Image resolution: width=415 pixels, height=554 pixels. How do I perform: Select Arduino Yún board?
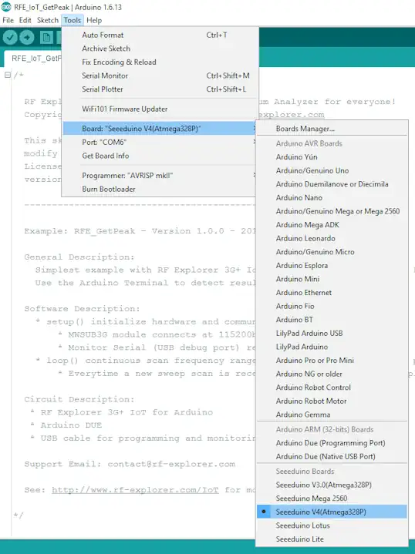(x=332, y=157)
